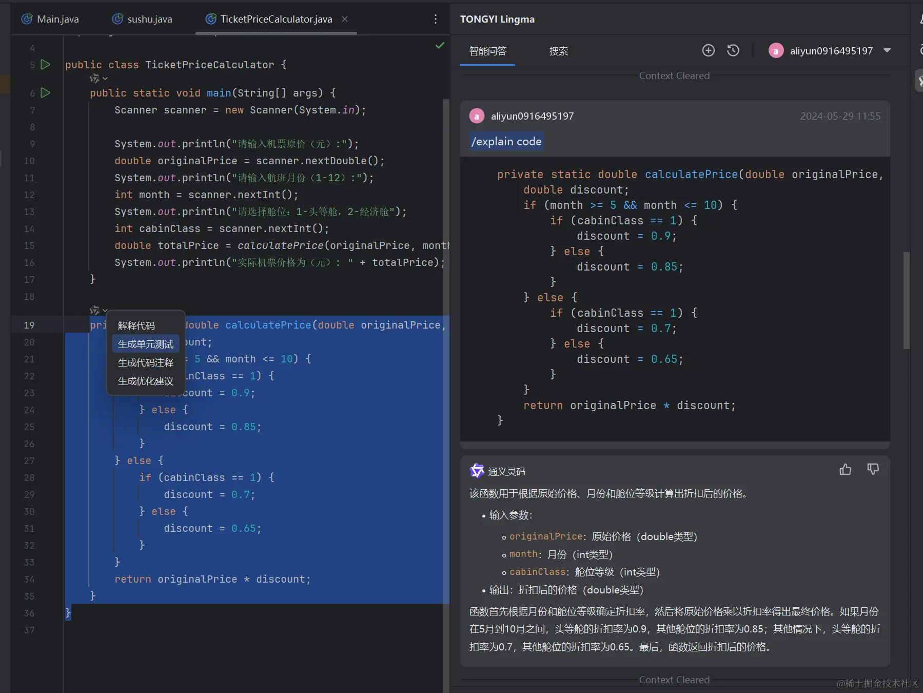Image resolution: width=923 pixels, height=693 pixels.
Task: Click the cabinClass parameter in the answer
Action: point(538,572)
